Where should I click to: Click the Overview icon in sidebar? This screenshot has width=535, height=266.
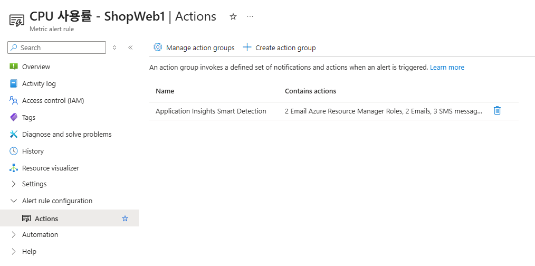coord(14,66)
